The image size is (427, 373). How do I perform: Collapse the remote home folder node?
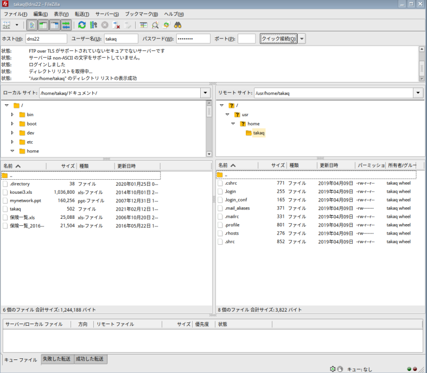pos(233,124)
